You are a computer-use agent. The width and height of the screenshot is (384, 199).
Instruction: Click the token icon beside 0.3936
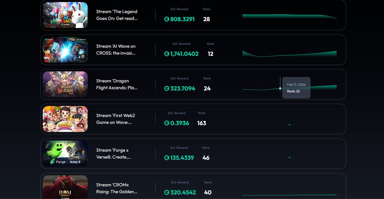(x=166, y=123)
